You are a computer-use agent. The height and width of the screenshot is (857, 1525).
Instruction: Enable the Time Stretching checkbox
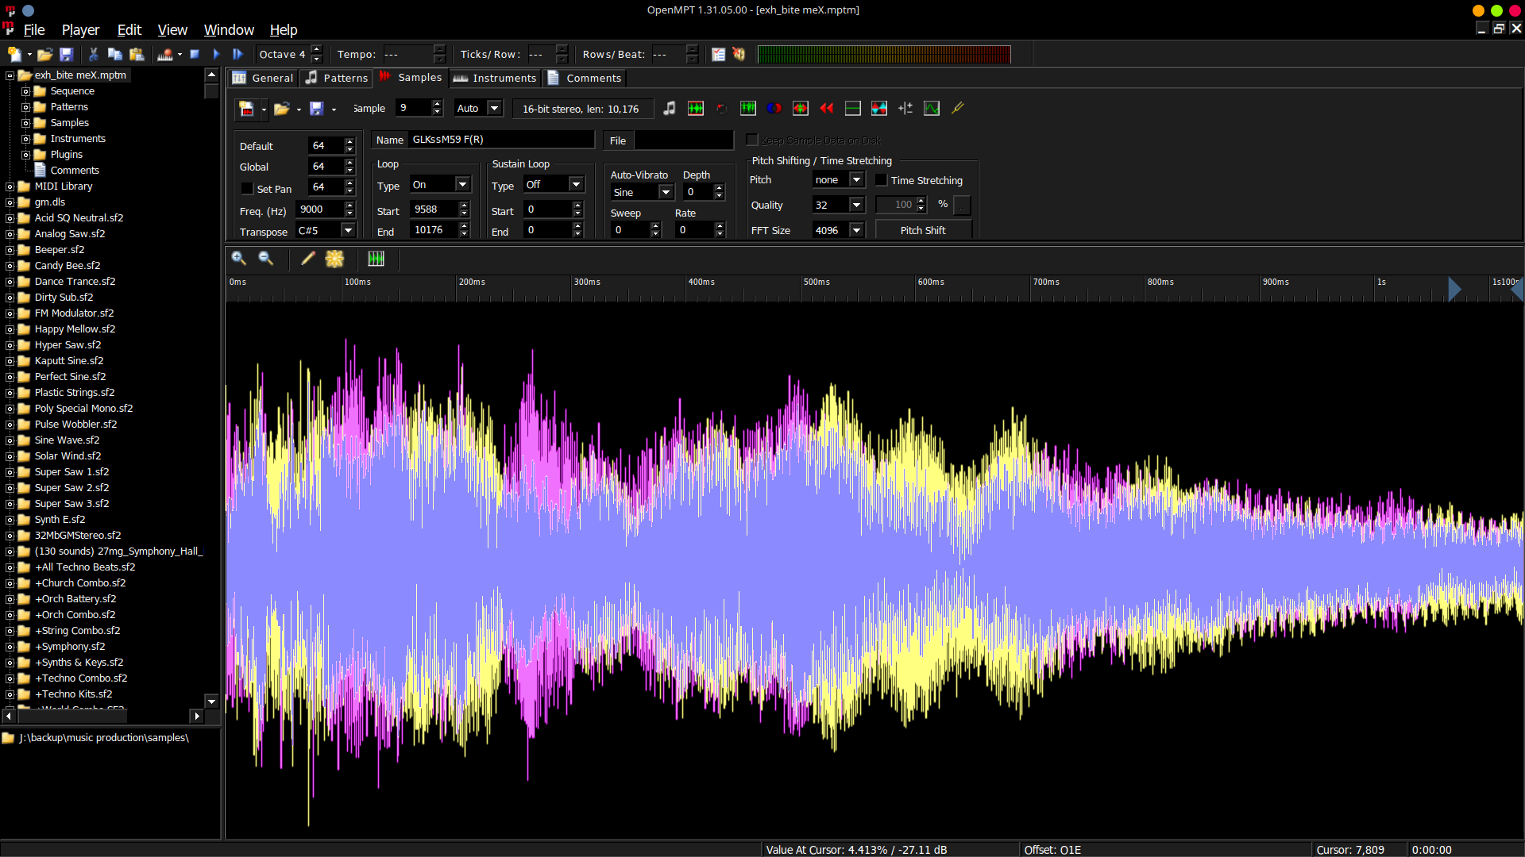click(x=881, y=180)
